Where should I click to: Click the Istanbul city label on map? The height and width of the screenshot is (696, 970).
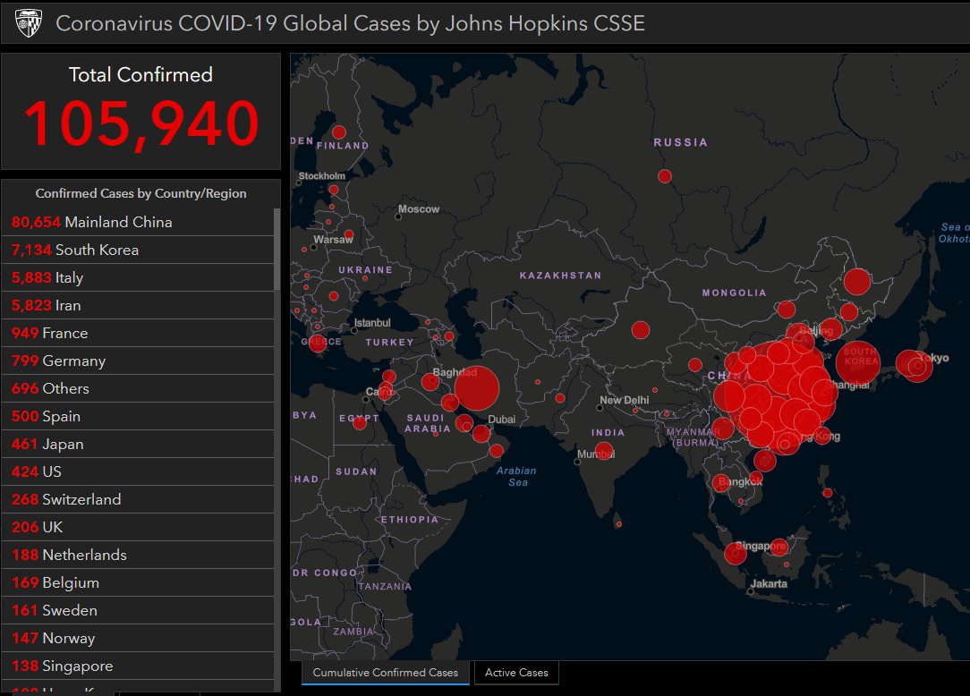371,323
